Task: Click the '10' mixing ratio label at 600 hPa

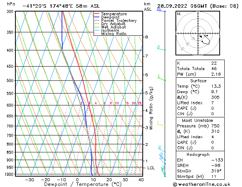Action: (x=117, y=103)
